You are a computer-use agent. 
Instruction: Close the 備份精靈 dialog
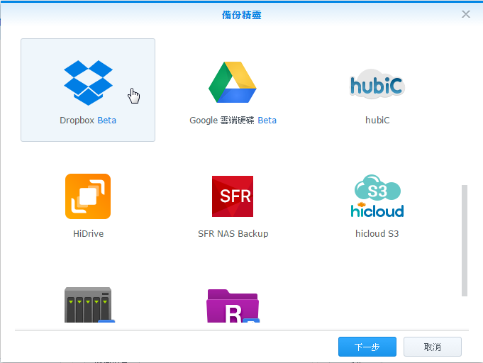point(466,14)
